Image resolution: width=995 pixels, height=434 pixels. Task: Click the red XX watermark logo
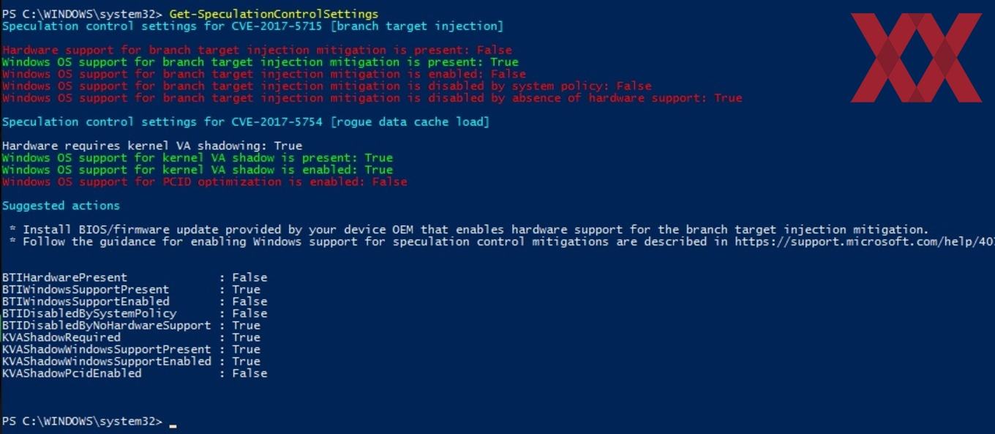(916, 57)
